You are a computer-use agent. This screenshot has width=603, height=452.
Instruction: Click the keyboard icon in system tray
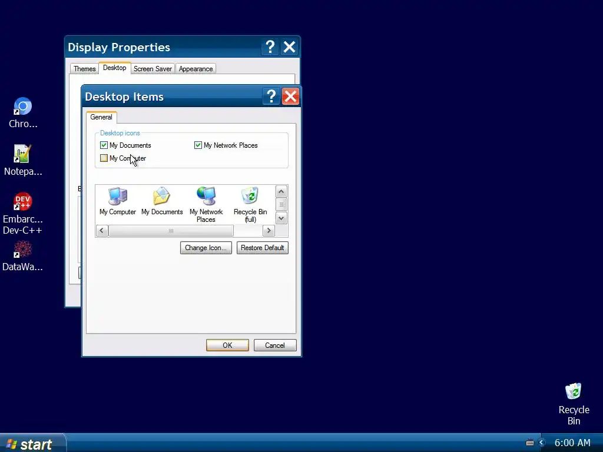click(x=529, y=443)
